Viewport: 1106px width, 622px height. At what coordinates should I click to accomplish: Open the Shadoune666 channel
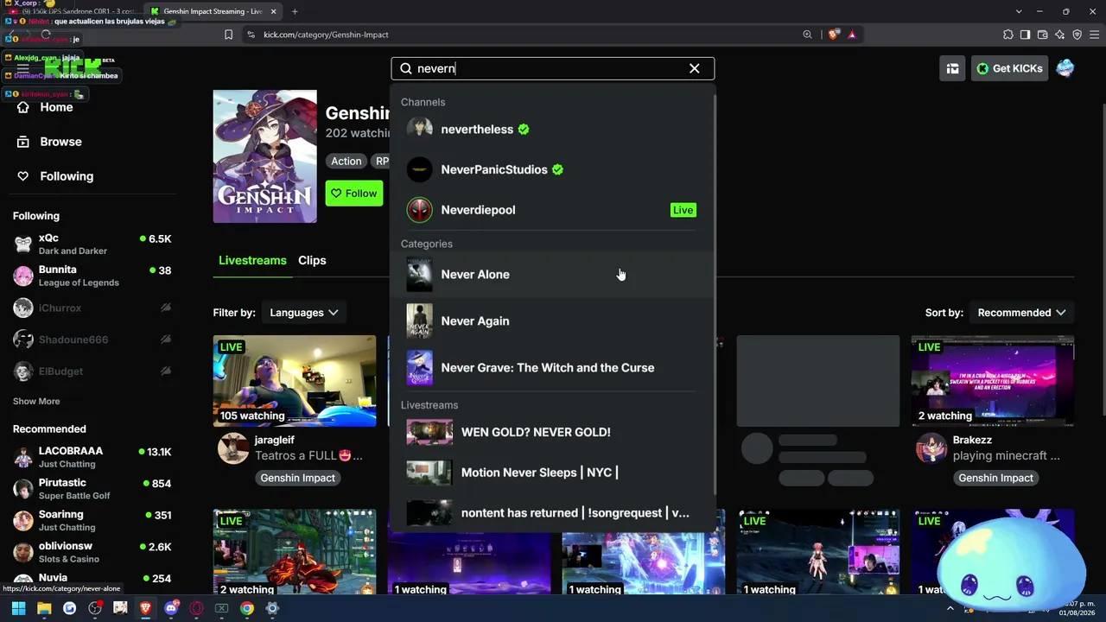coord(92,340)
